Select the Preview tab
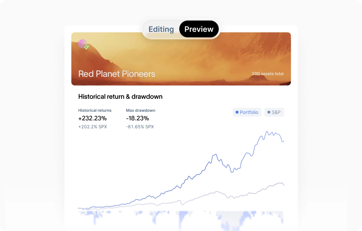The width and height of the screenshot is (362, 231). 199,29
